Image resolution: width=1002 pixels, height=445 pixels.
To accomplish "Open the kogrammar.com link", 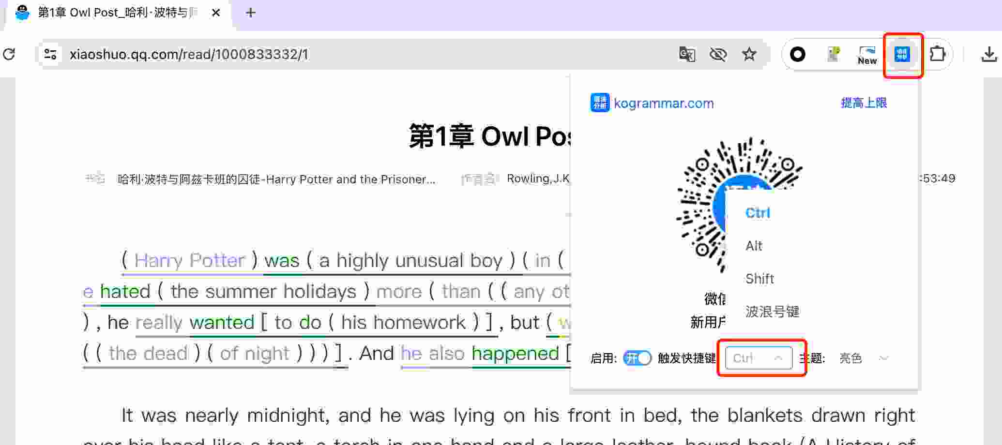I will click(x=664, y=103).
